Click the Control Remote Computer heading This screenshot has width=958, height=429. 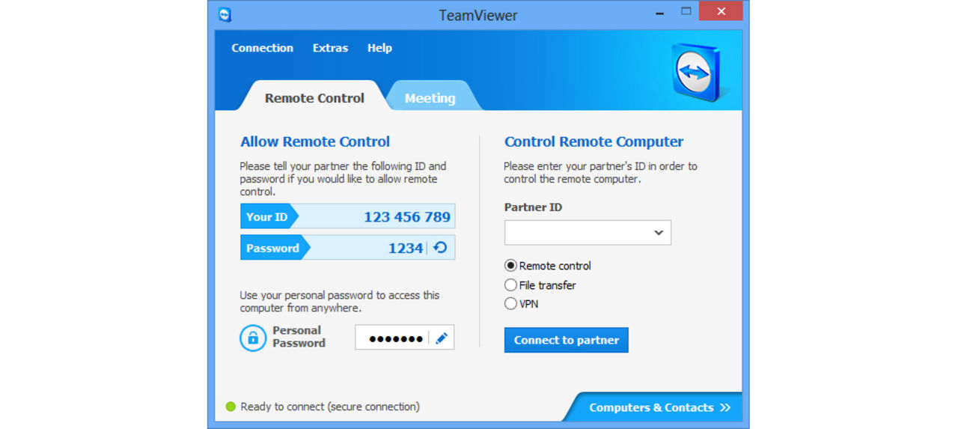pyautogui.click(x=594, y=142)
